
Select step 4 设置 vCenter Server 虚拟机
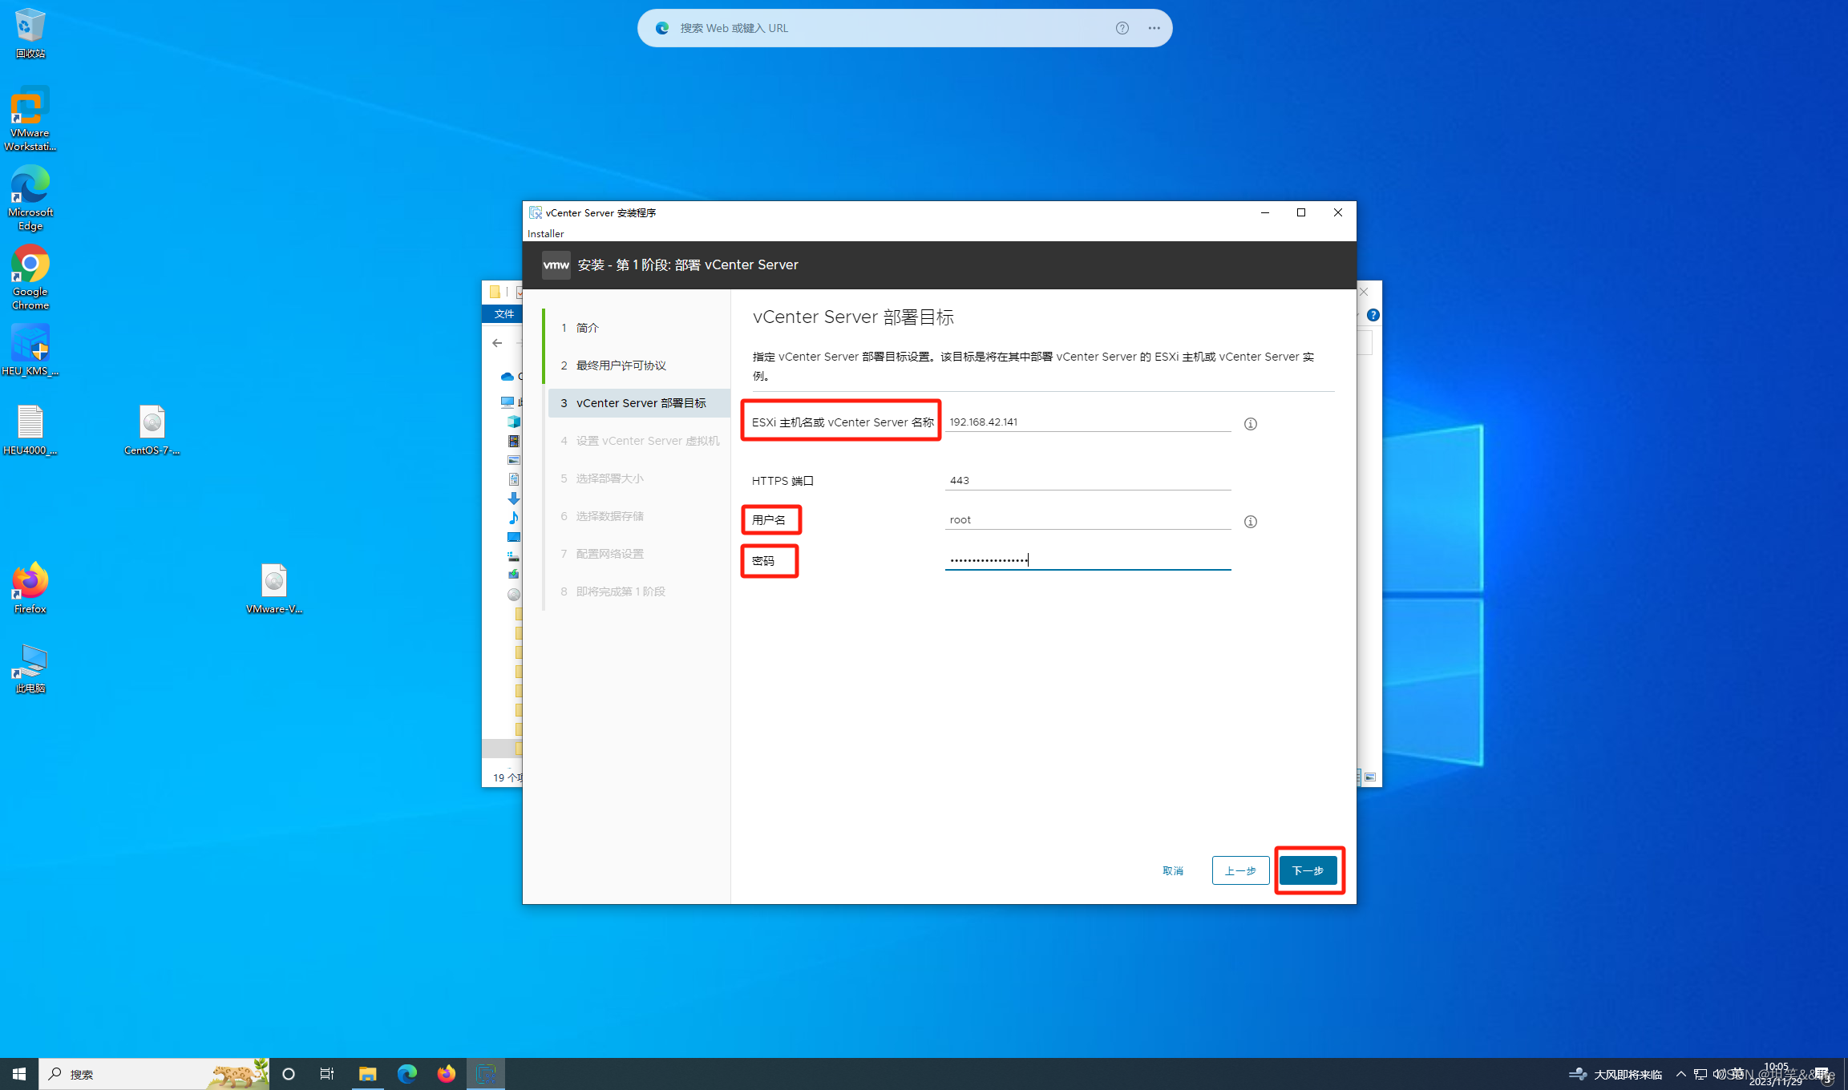pyautogui.click(x=639, y=441)
